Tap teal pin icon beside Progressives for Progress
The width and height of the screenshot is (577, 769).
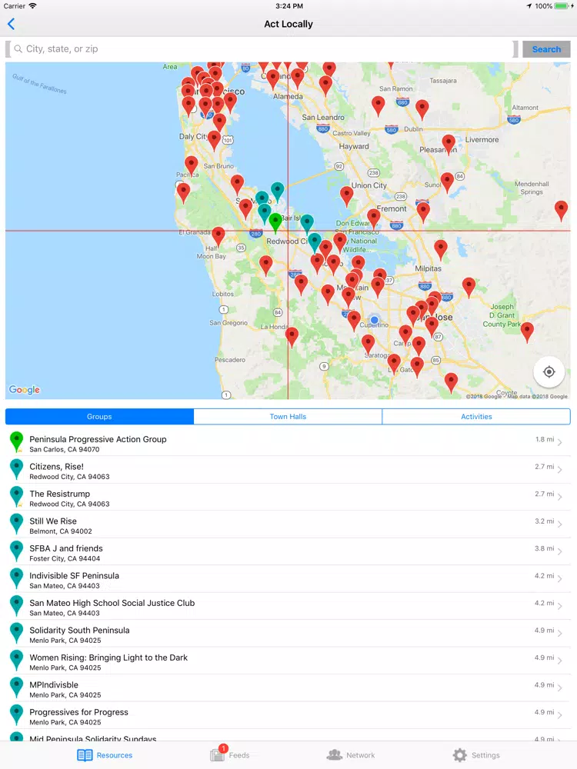pos(17,715)
